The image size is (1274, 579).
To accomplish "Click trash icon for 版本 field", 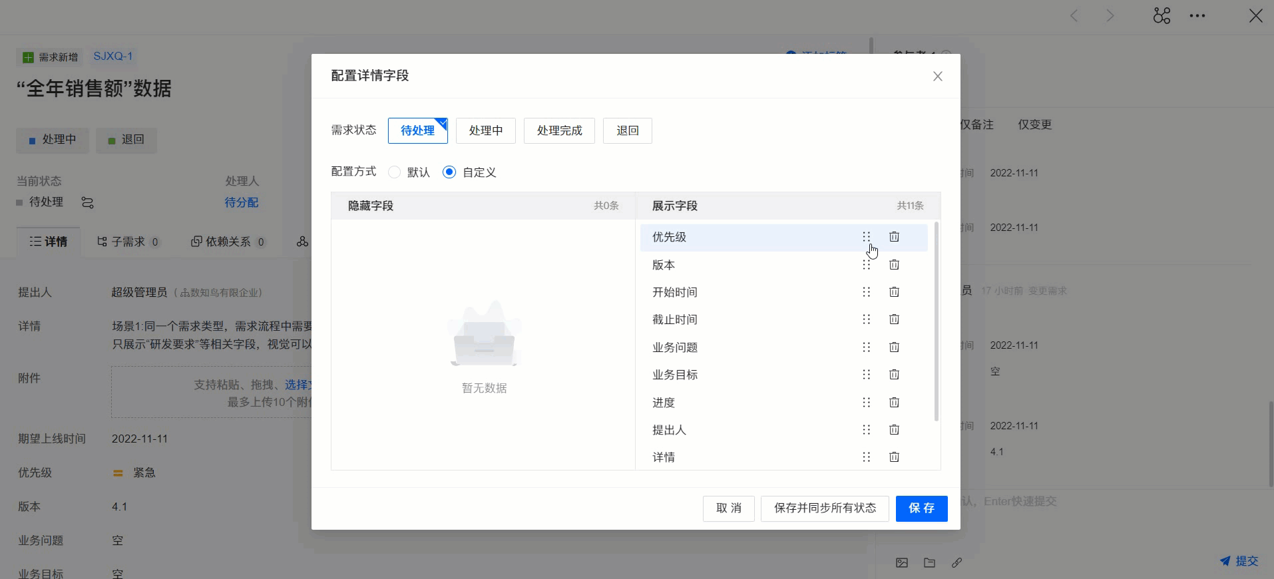I will tap(894, 265).
